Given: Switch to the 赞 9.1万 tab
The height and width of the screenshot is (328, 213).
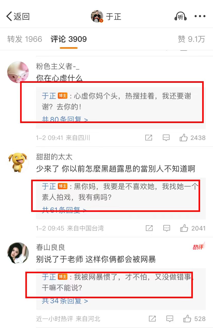Looking at the screenshot, I should click(191, 39).
